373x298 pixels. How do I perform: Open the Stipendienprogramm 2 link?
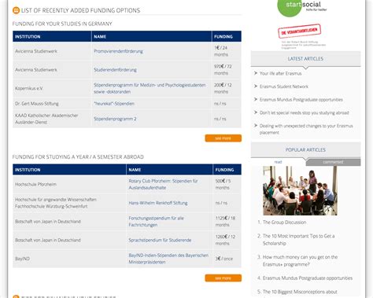tap(115, 119)
